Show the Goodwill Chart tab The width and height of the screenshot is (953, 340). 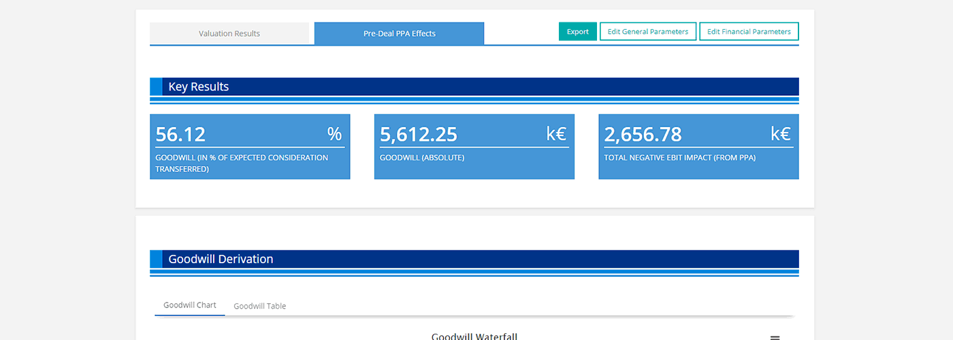[189, 305]
